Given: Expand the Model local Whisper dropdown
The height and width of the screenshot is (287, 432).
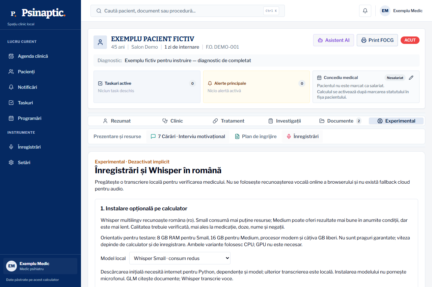Looking at the screenshot, I should click(180, 258).
